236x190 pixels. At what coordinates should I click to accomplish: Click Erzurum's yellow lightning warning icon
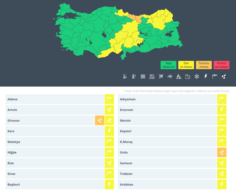click(222, 110)
